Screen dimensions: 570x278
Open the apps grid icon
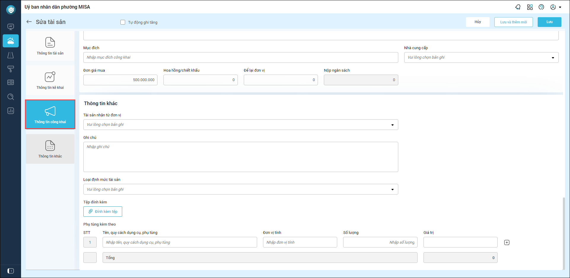[x=530, y=7]
